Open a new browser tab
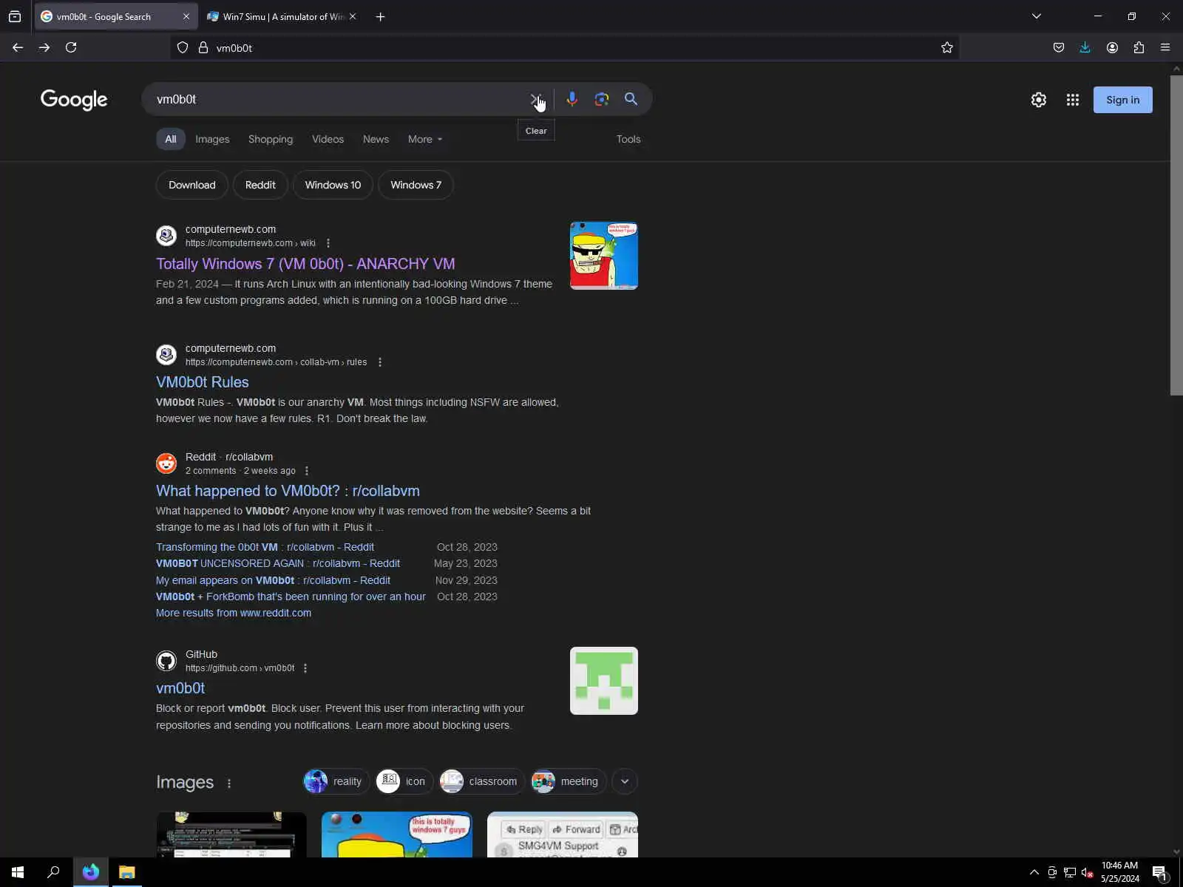 pyautogui.click(x=380, y=16)
